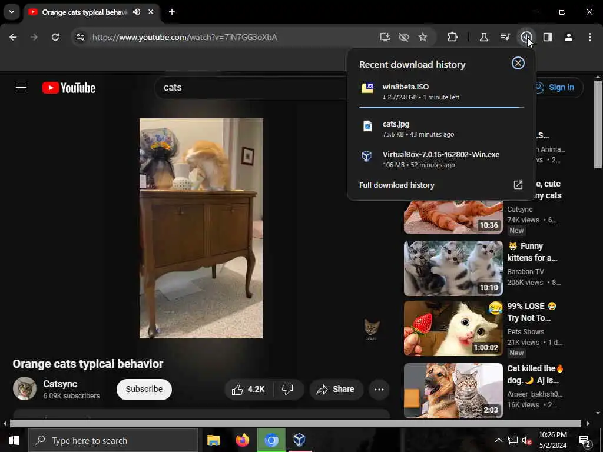Click the muted volume tray icon
The height and width of the screenshot is (452, 603).
click(x=527, y=440)
